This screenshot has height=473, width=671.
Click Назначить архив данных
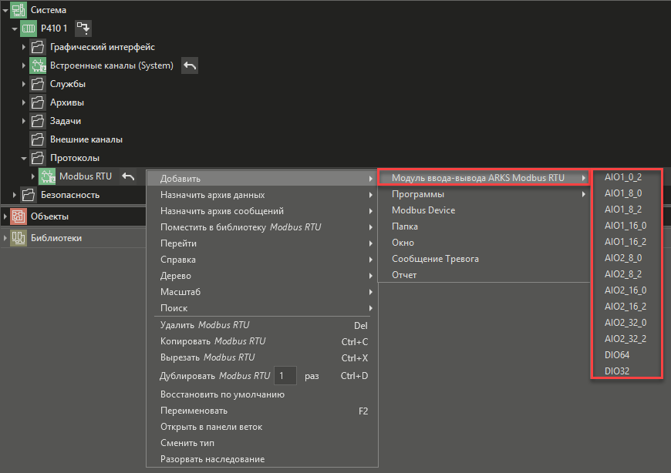click(262, 195)
